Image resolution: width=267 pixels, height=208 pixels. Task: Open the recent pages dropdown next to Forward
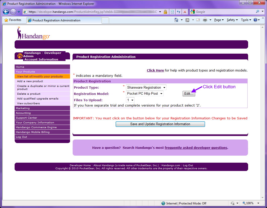pos(19,12)
